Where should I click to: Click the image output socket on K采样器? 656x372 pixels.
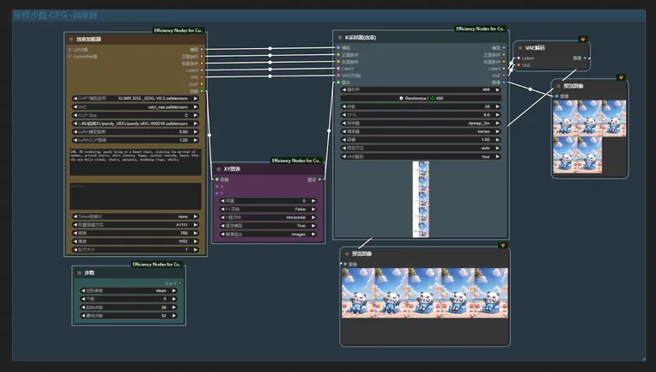(x=504, y=82)
